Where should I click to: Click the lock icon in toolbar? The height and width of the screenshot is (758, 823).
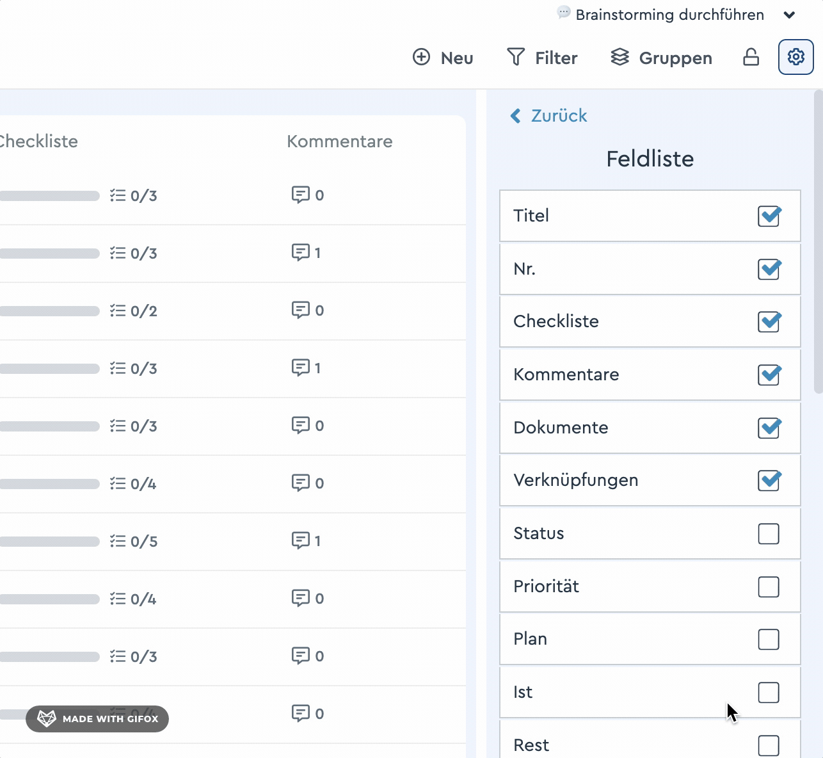[751, 58]
